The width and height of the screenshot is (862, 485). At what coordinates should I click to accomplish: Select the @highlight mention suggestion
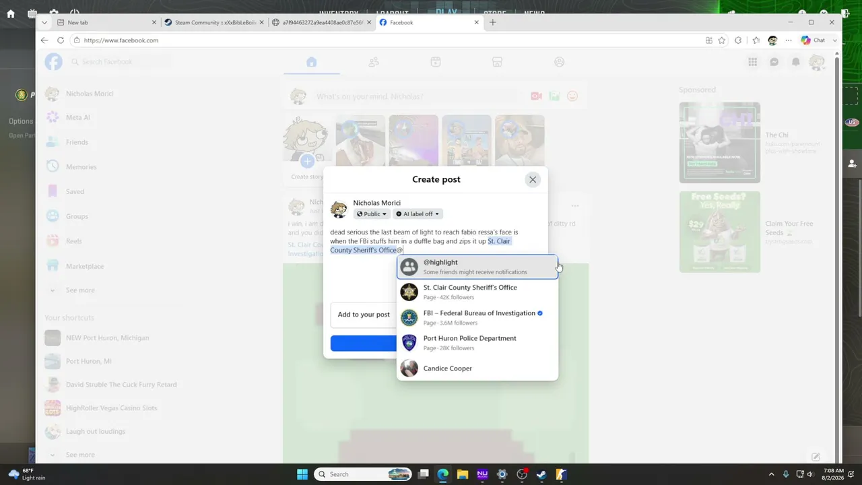click(x=477, y=267)
